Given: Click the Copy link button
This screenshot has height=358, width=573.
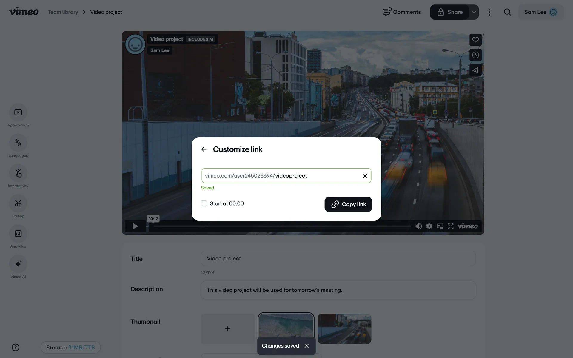Looking at the screenshot, I should pos(348,204).
